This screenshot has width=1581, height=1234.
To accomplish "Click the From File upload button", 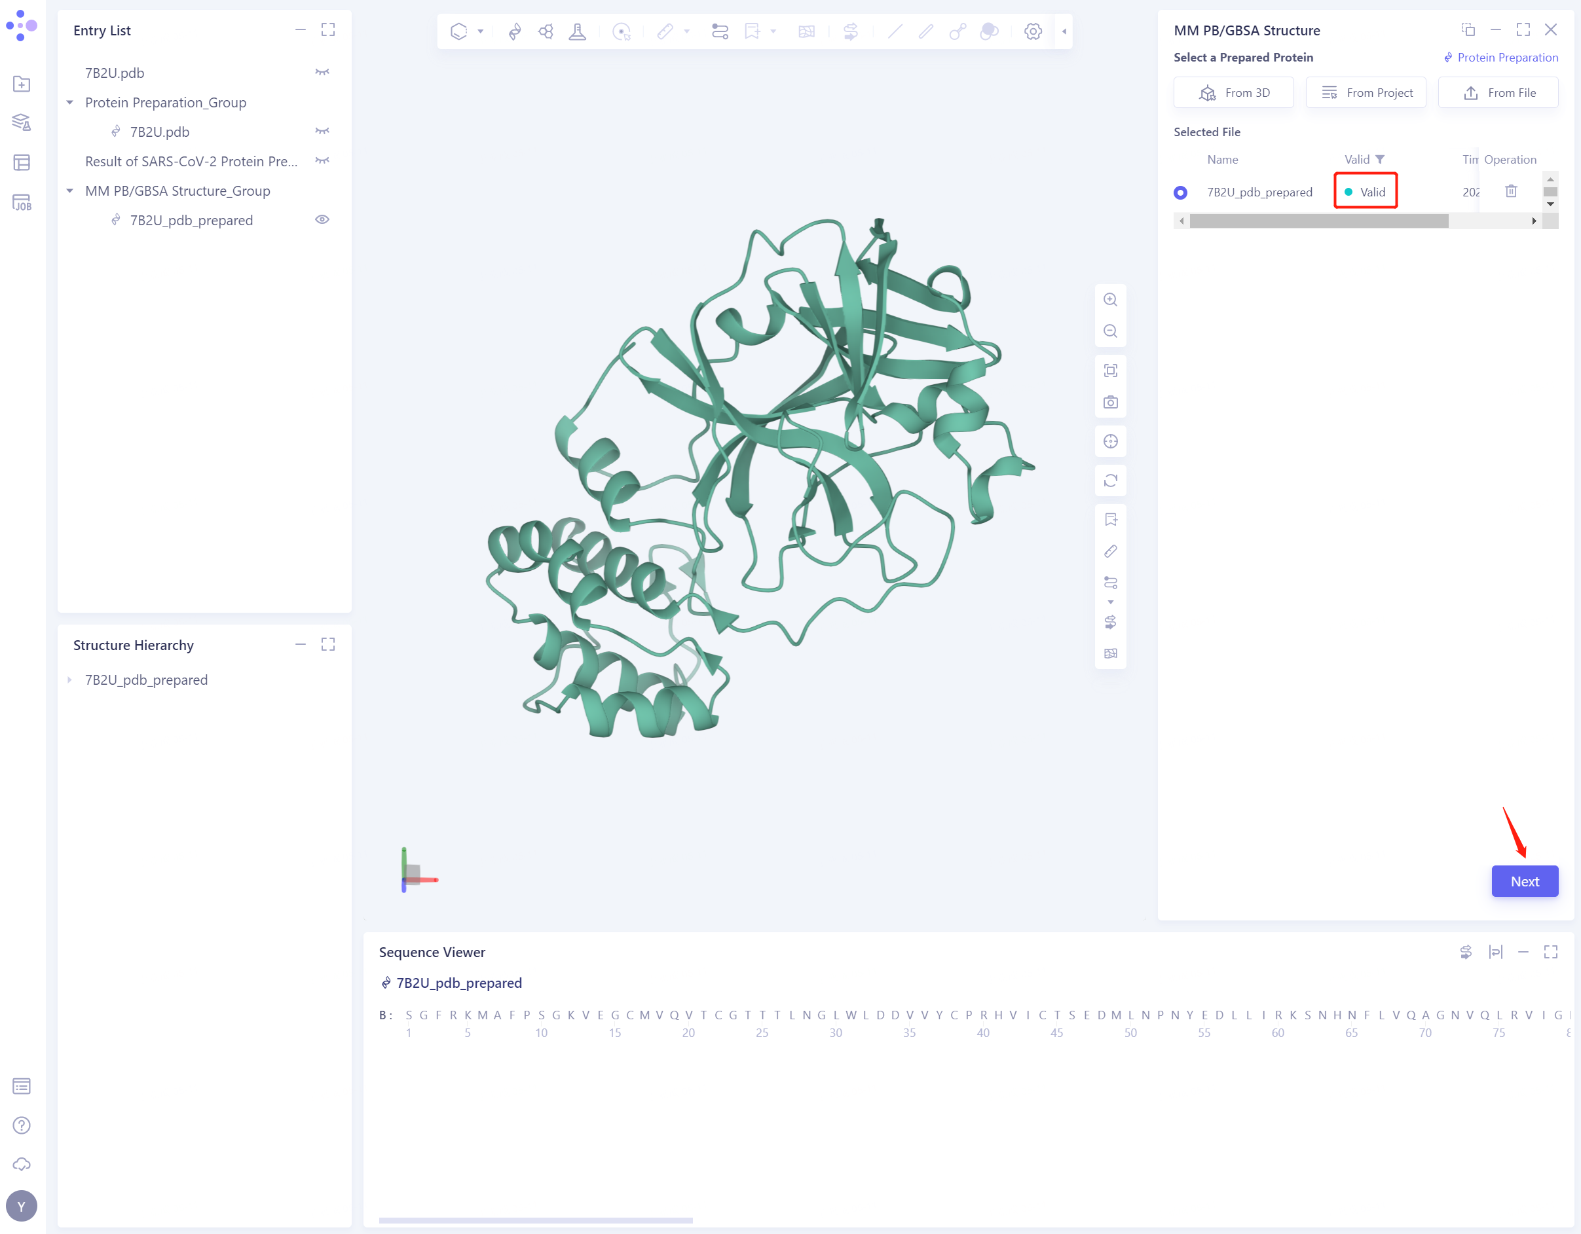I will point(1499,94).
